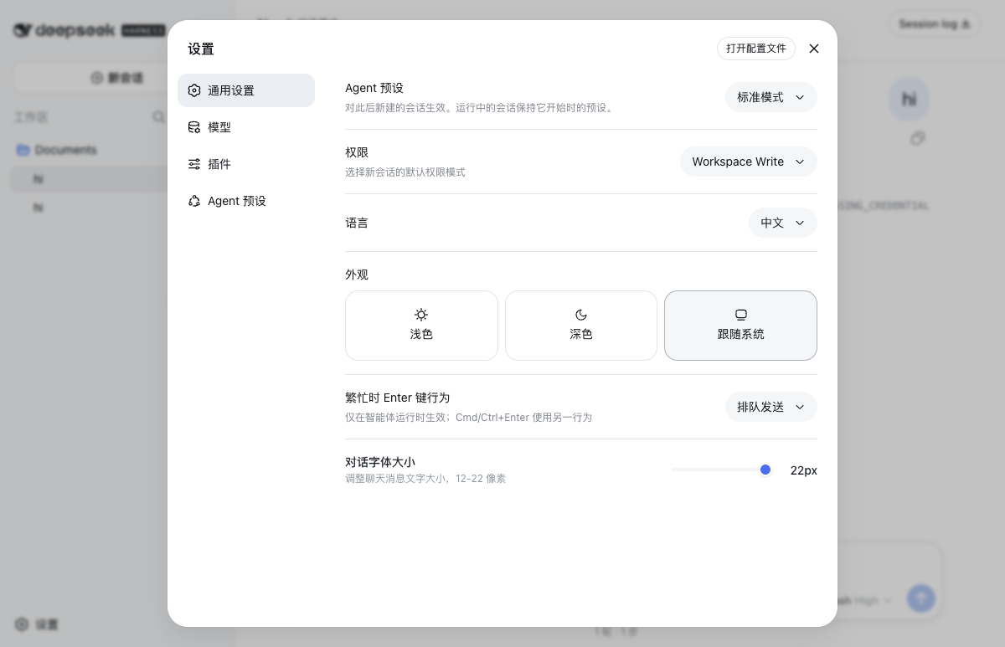The height and width of the screenshot is (647, 1005).
Task: Click the 权限 label text
Action: click(357, 152)
